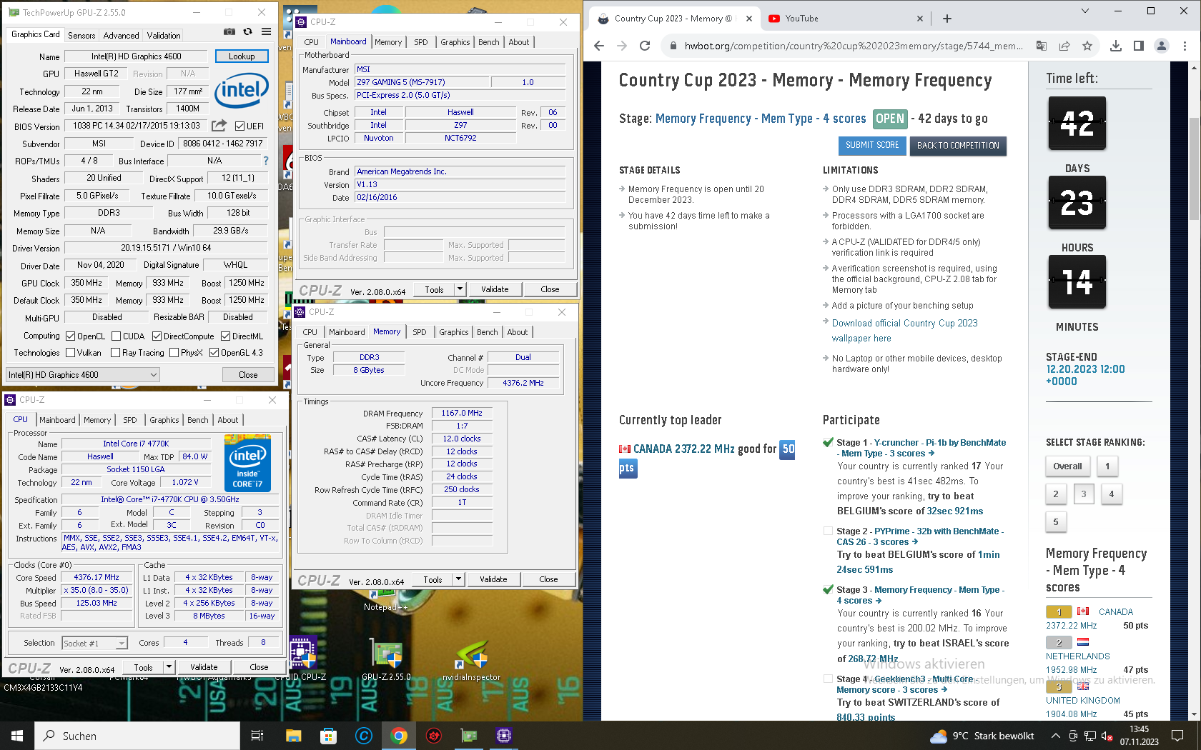Toggle the DirectML checkbox

click(225, 336)
